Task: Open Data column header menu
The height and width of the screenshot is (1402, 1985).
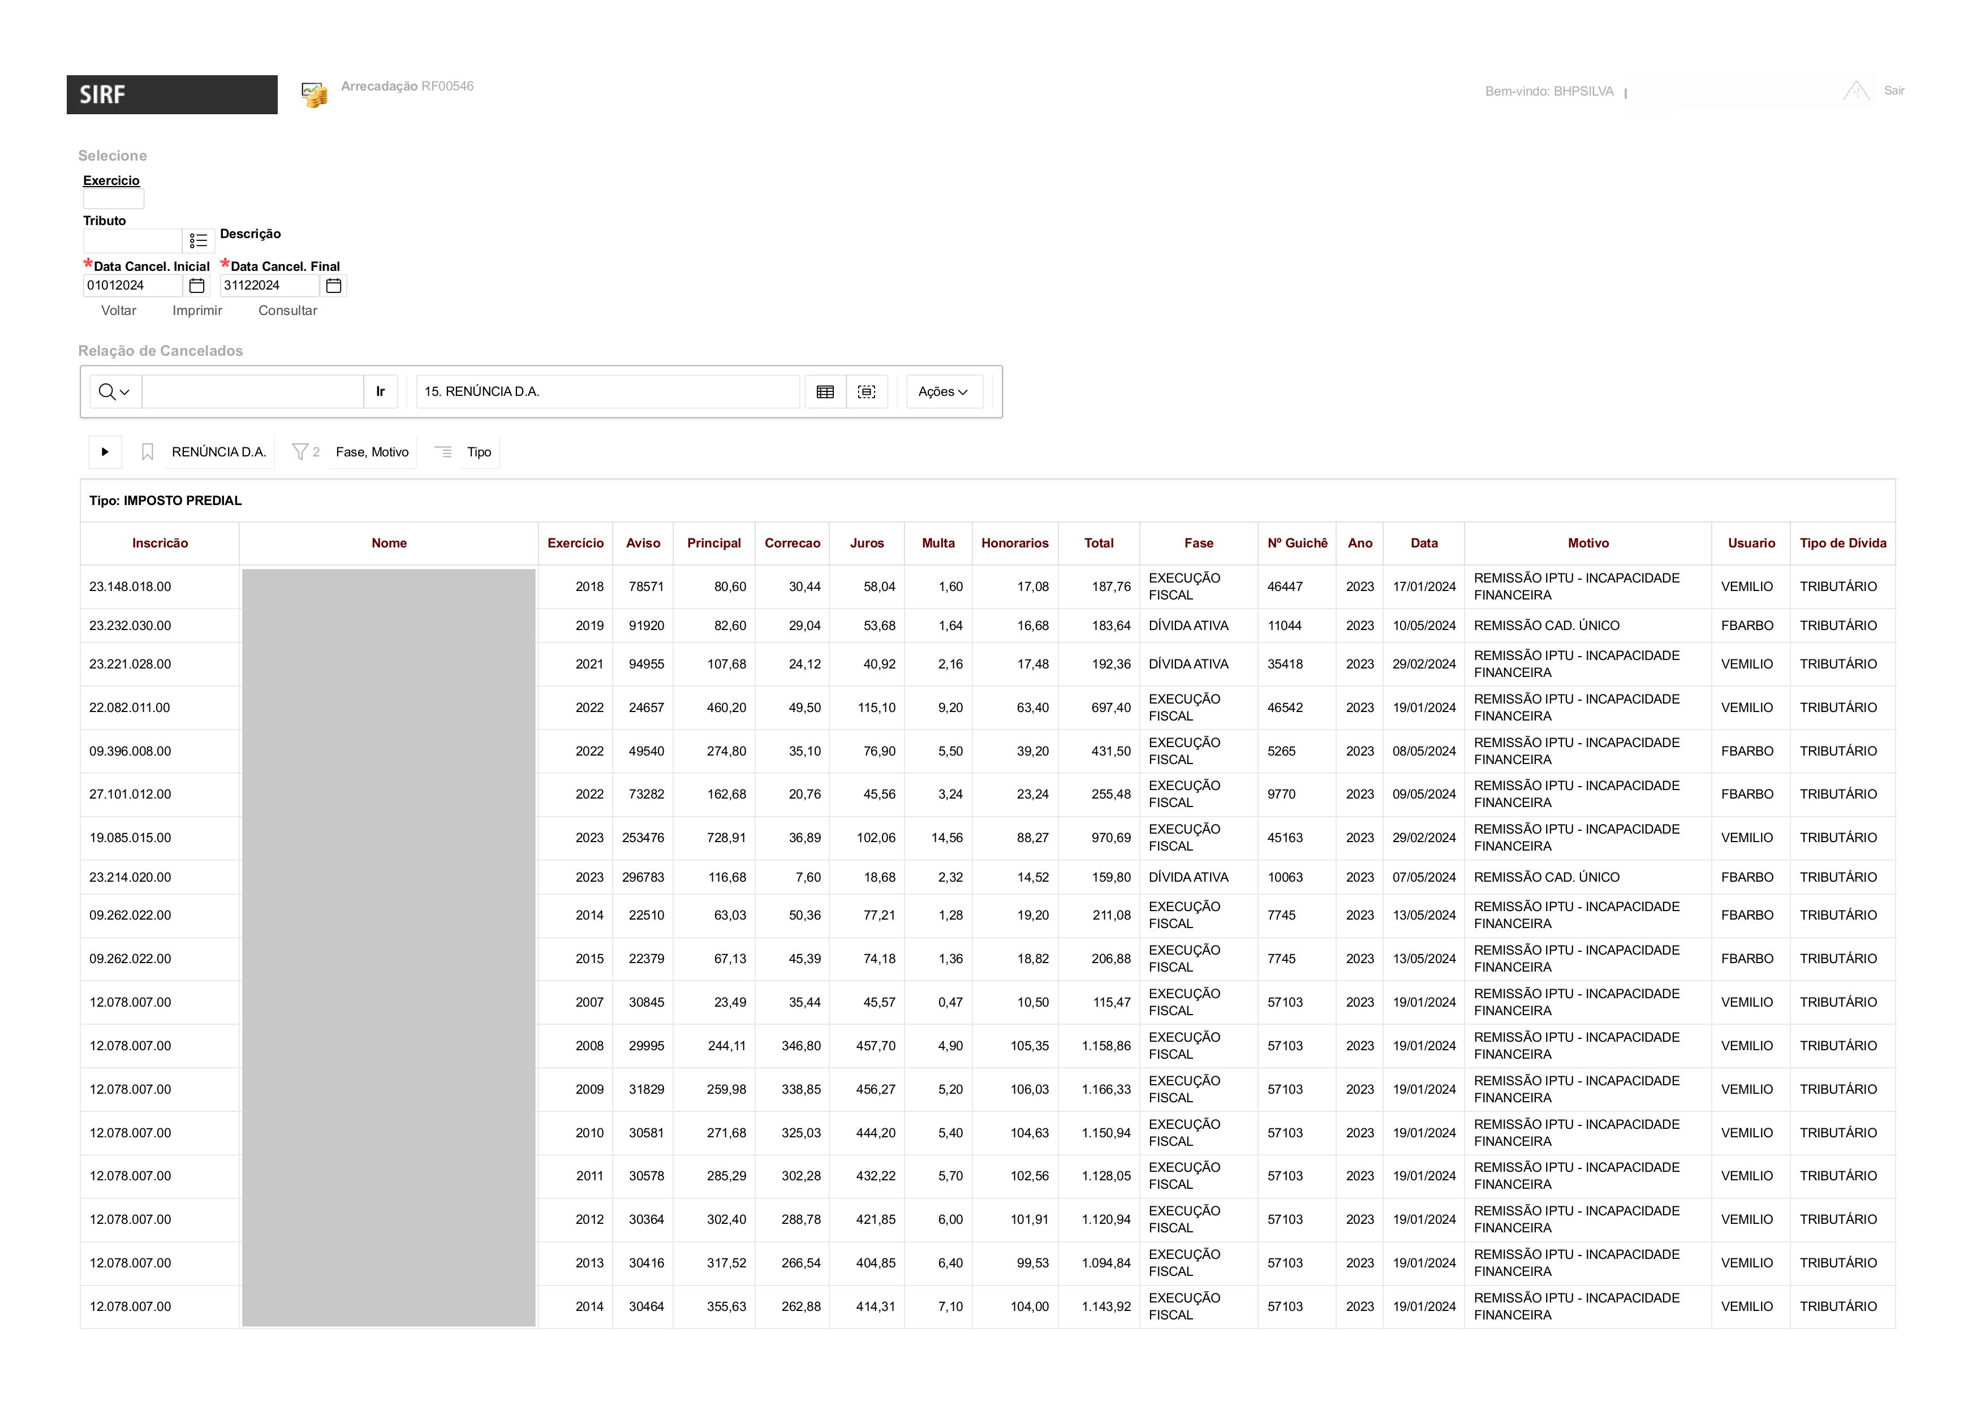Action: click(1425, 543)
